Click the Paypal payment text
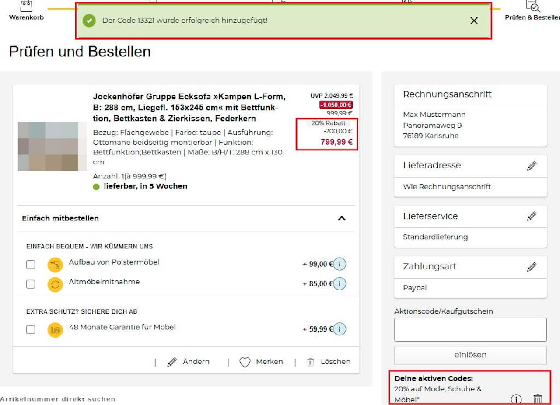 pos(415,288)
